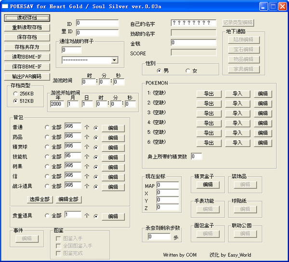This screenshot has width=289, height=262.
Task: Click 导入 for Pokemon slot 1
Action: 237,94
